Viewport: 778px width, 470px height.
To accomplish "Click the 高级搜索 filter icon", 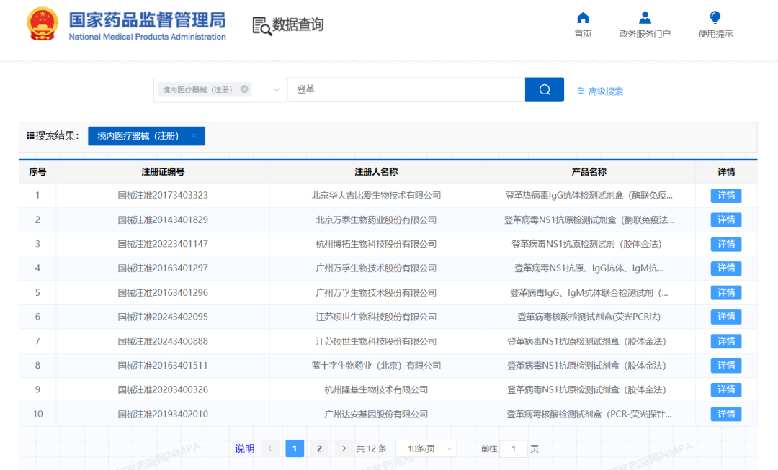I will pyautogui.click(x=581, y=91).
